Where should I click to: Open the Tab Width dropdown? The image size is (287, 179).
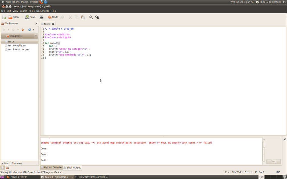pyautogui.click(x=240, y=172)
